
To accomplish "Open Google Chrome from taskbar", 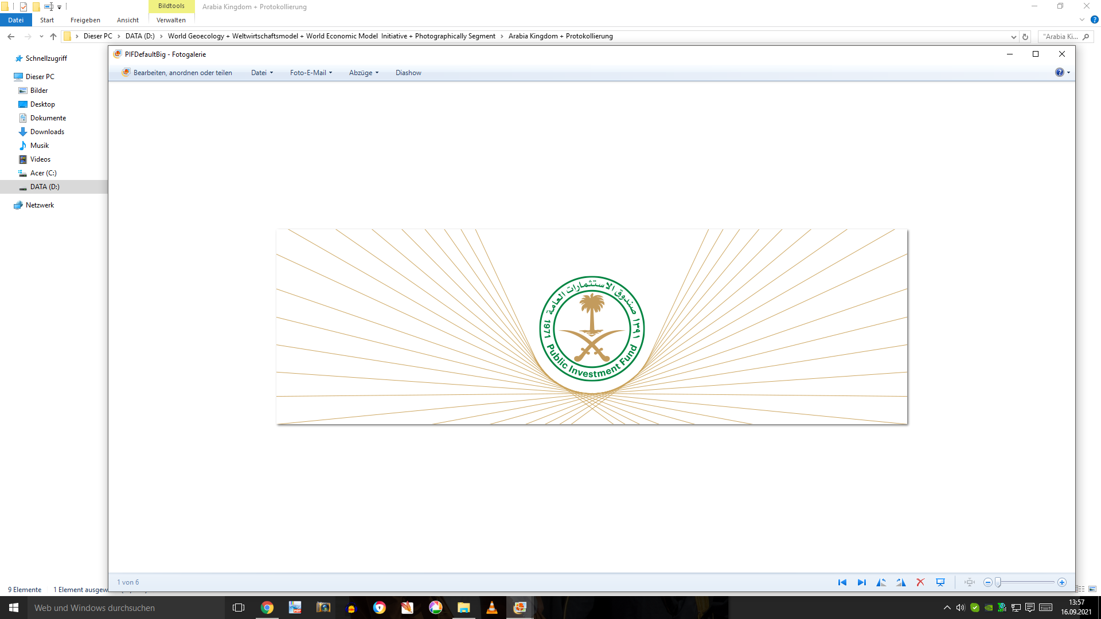I will [x=267, y=608].
